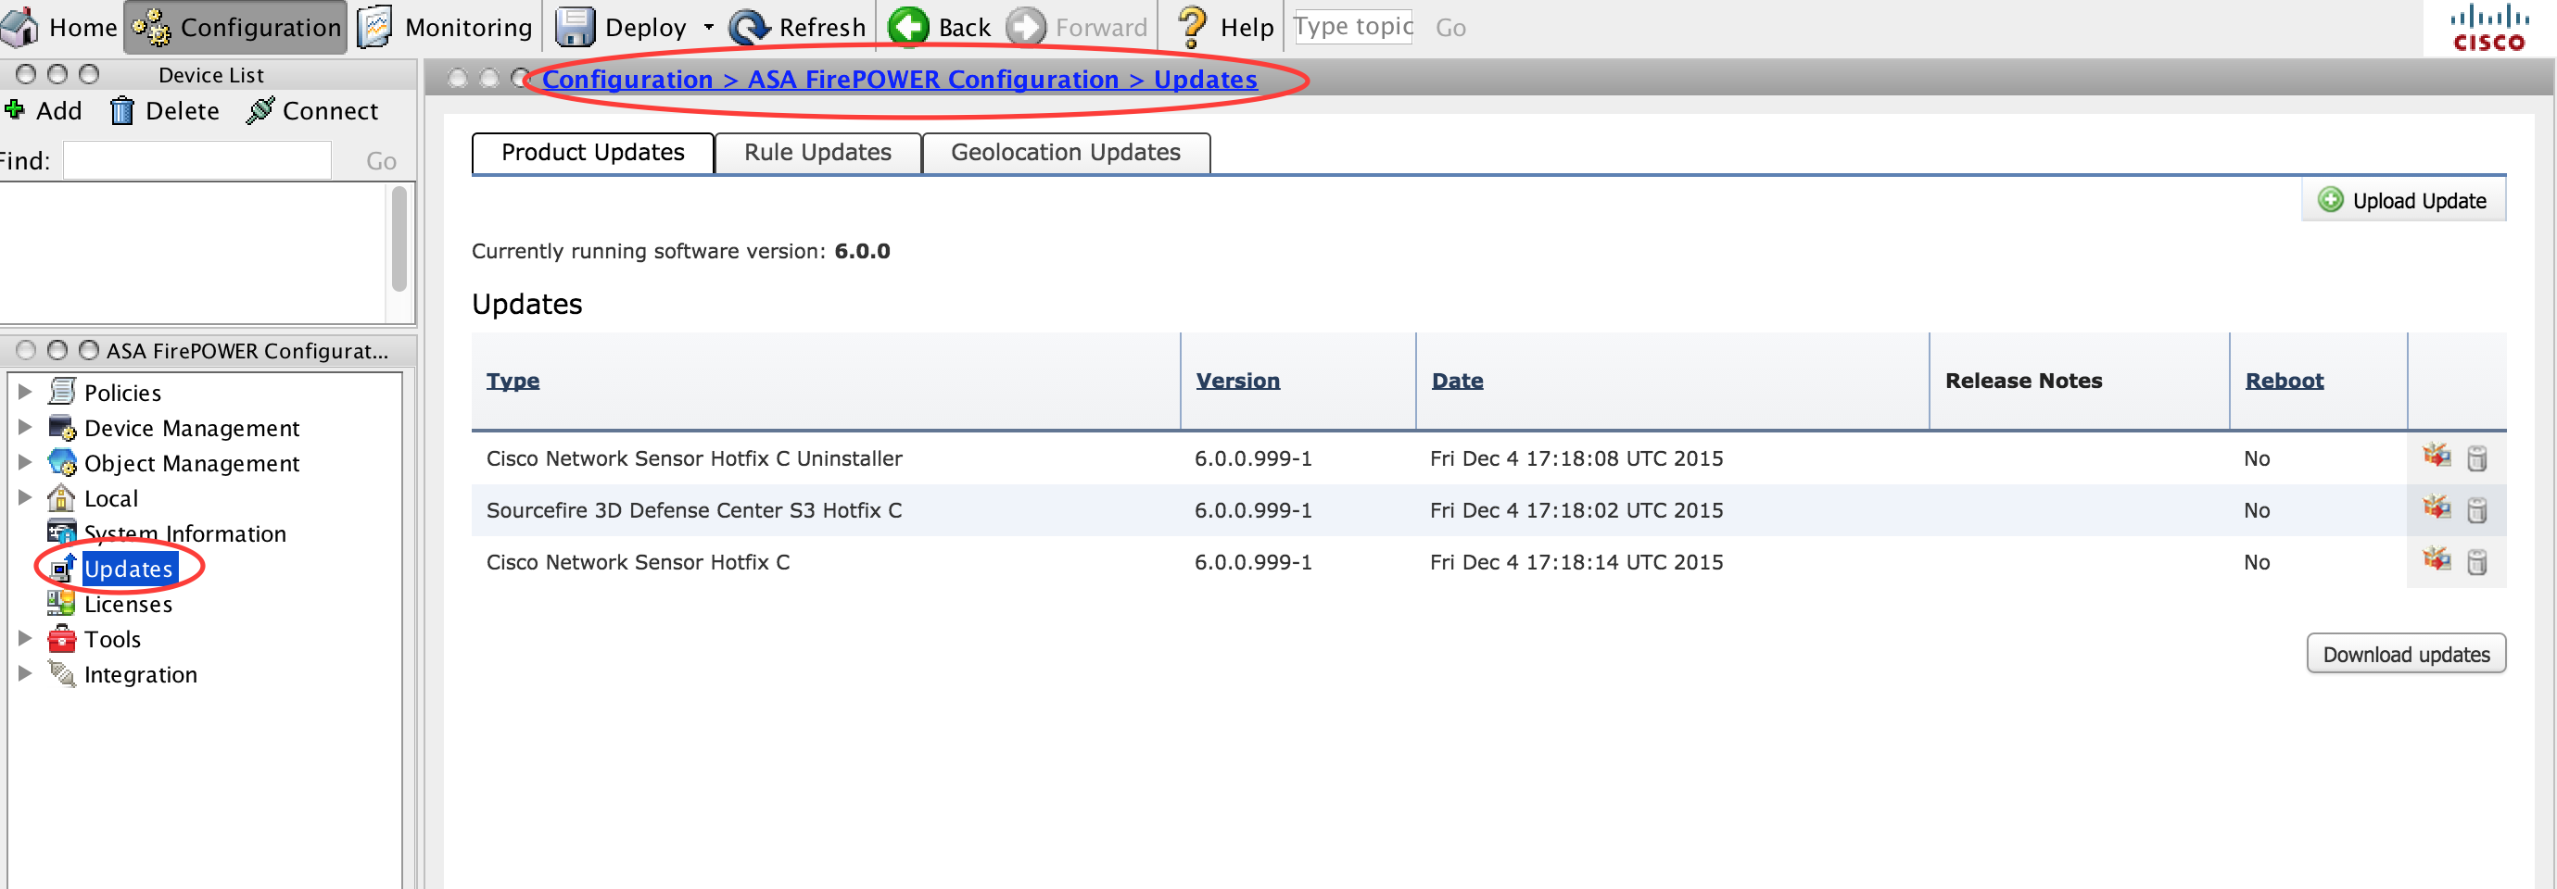Delete Sourcefire 3D Defense Center hotfix icon
Viewport: 2557px width, 889px height.
pyautogui.click(x=2477, y=510)
